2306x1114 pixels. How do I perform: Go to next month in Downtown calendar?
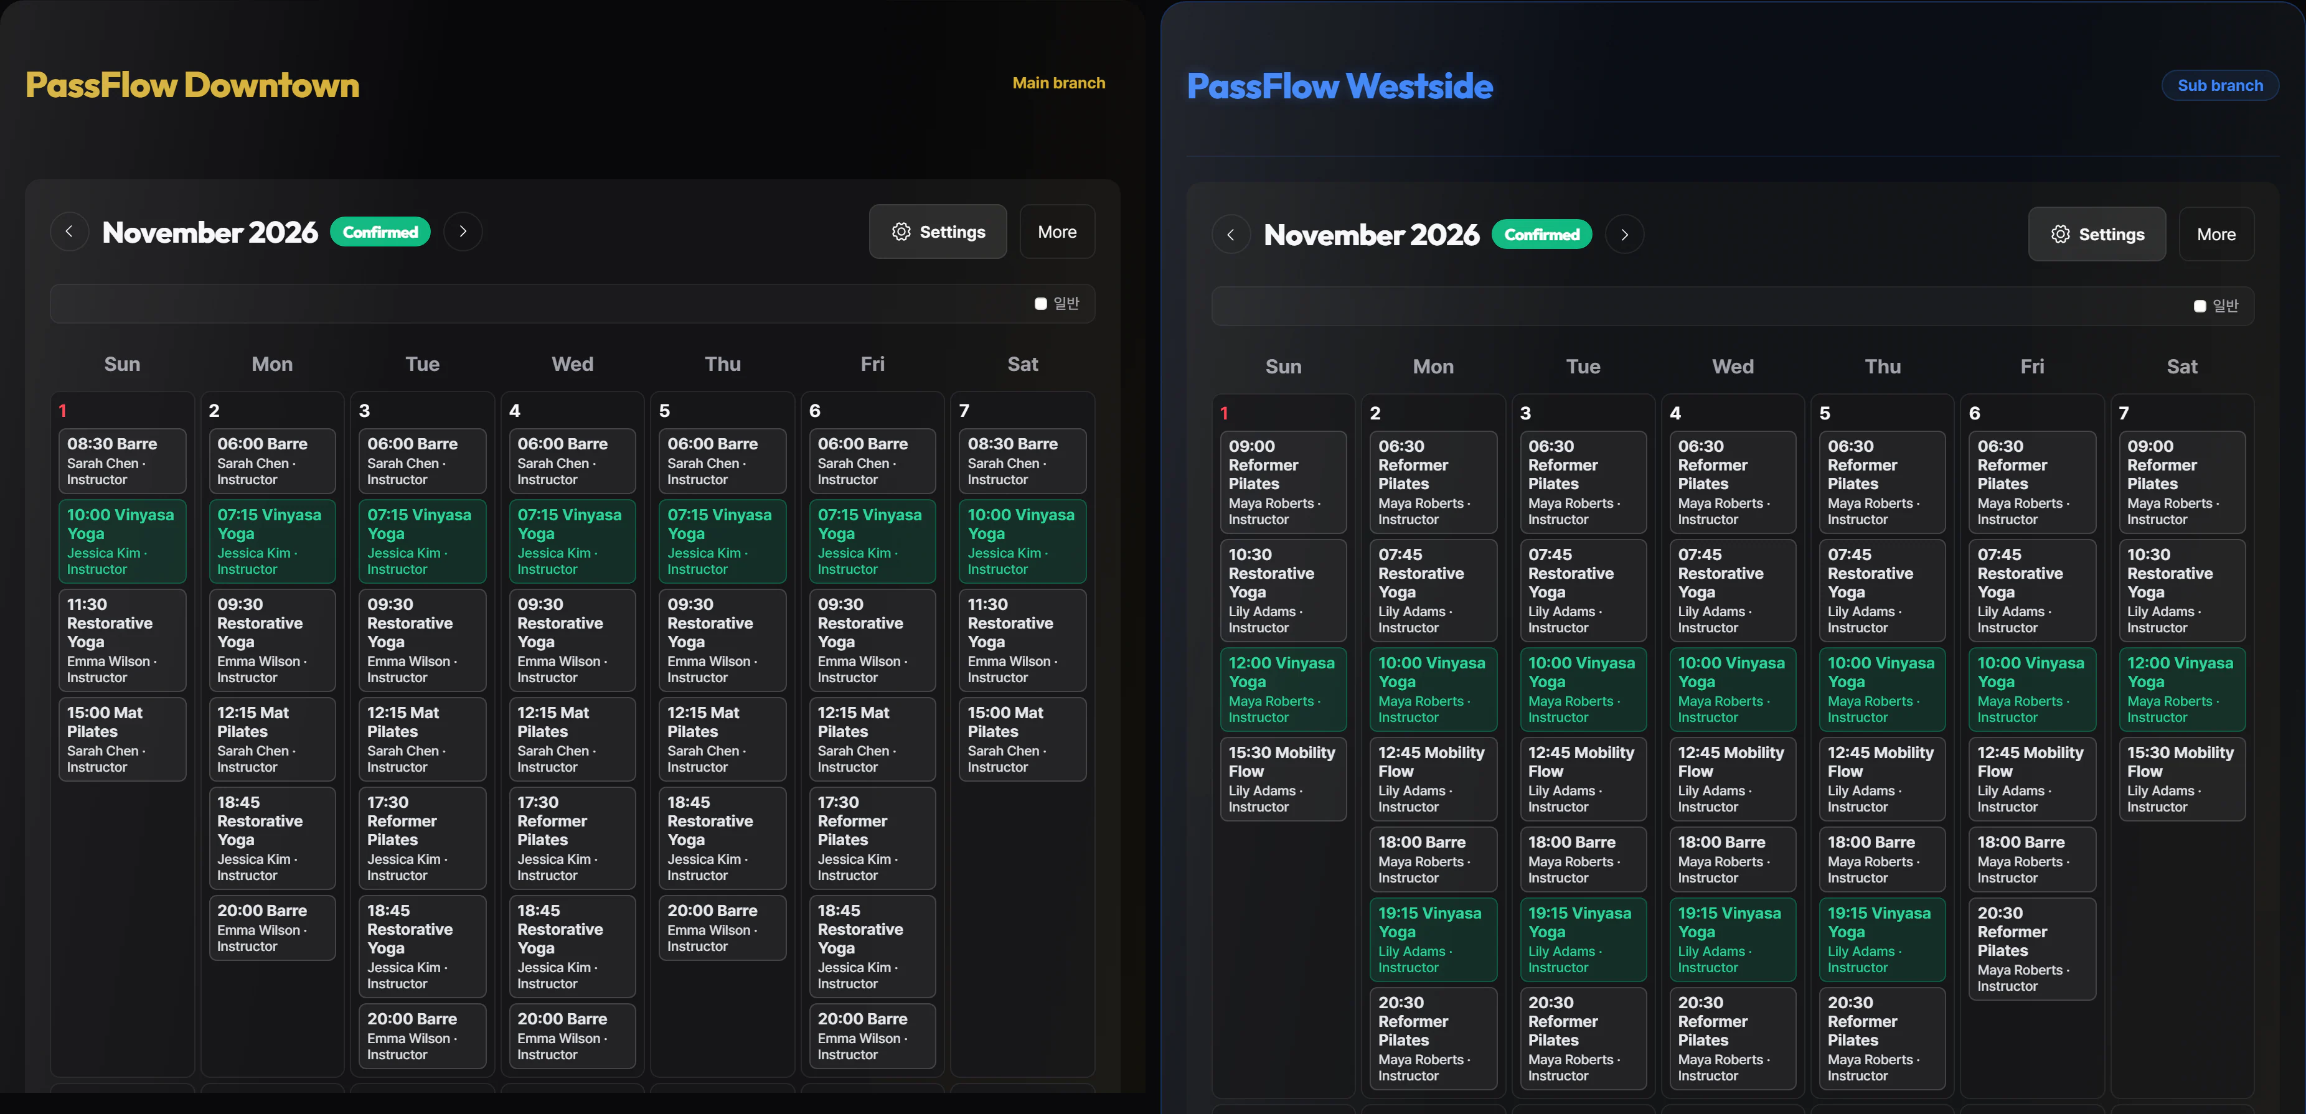(x=463, y=232)
